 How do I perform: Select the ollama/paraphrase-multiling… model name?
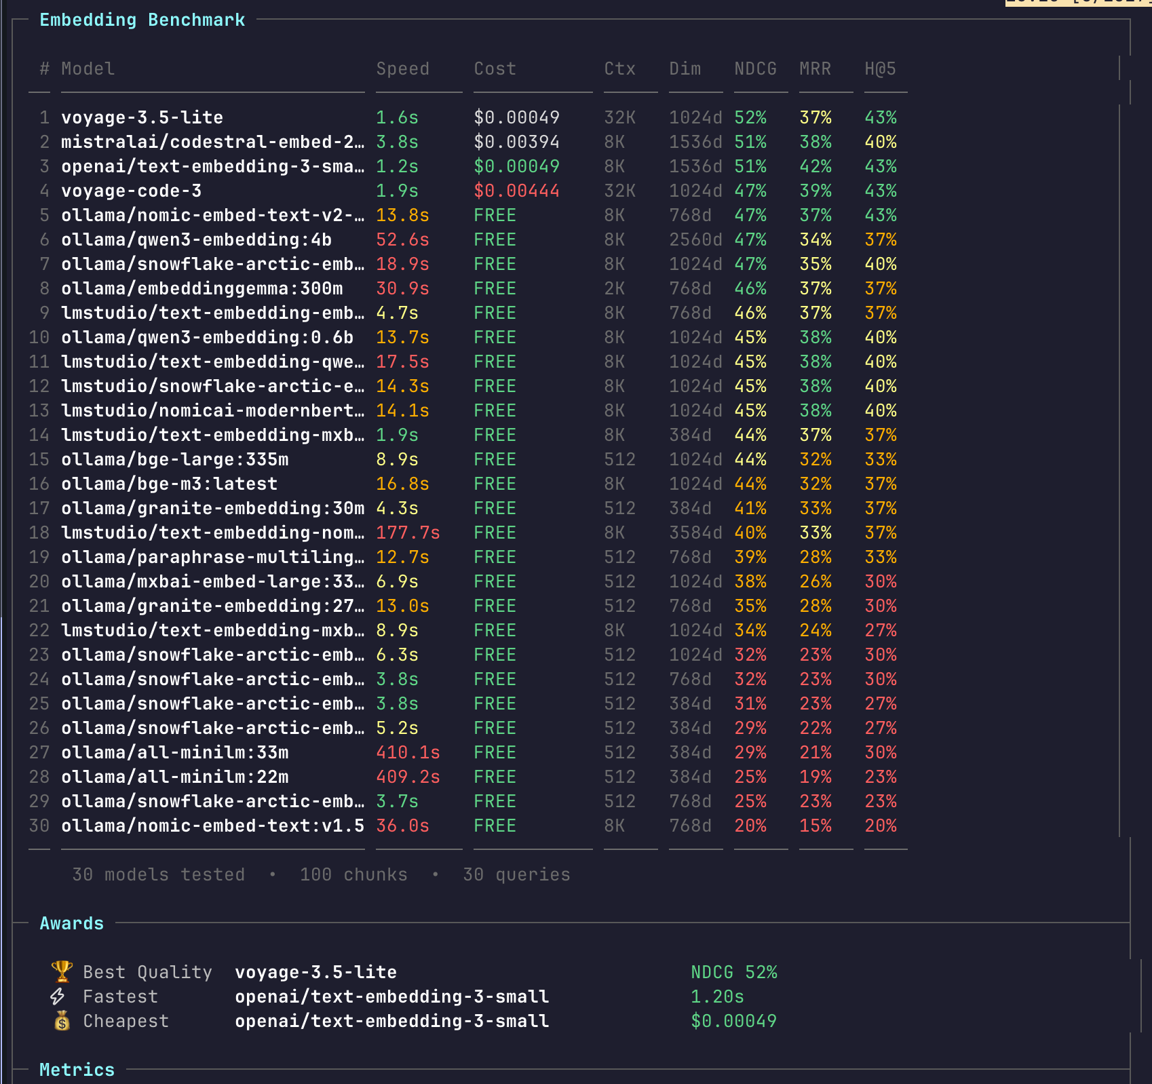coord(213,557)
